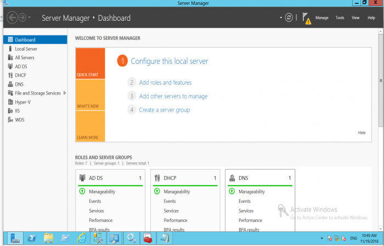Click DHCP Manageability status icon

(x=157, y=191)
